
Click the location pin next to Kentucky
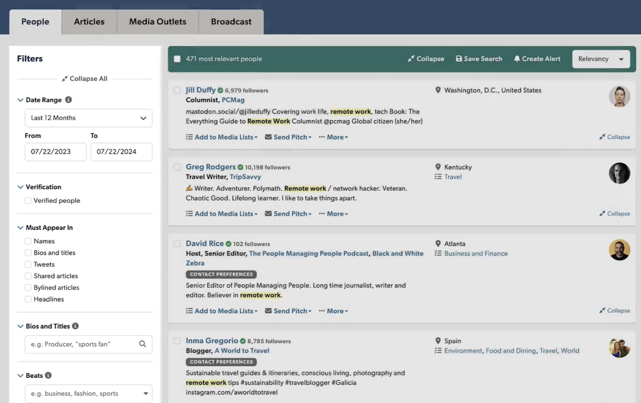point(438,167)
